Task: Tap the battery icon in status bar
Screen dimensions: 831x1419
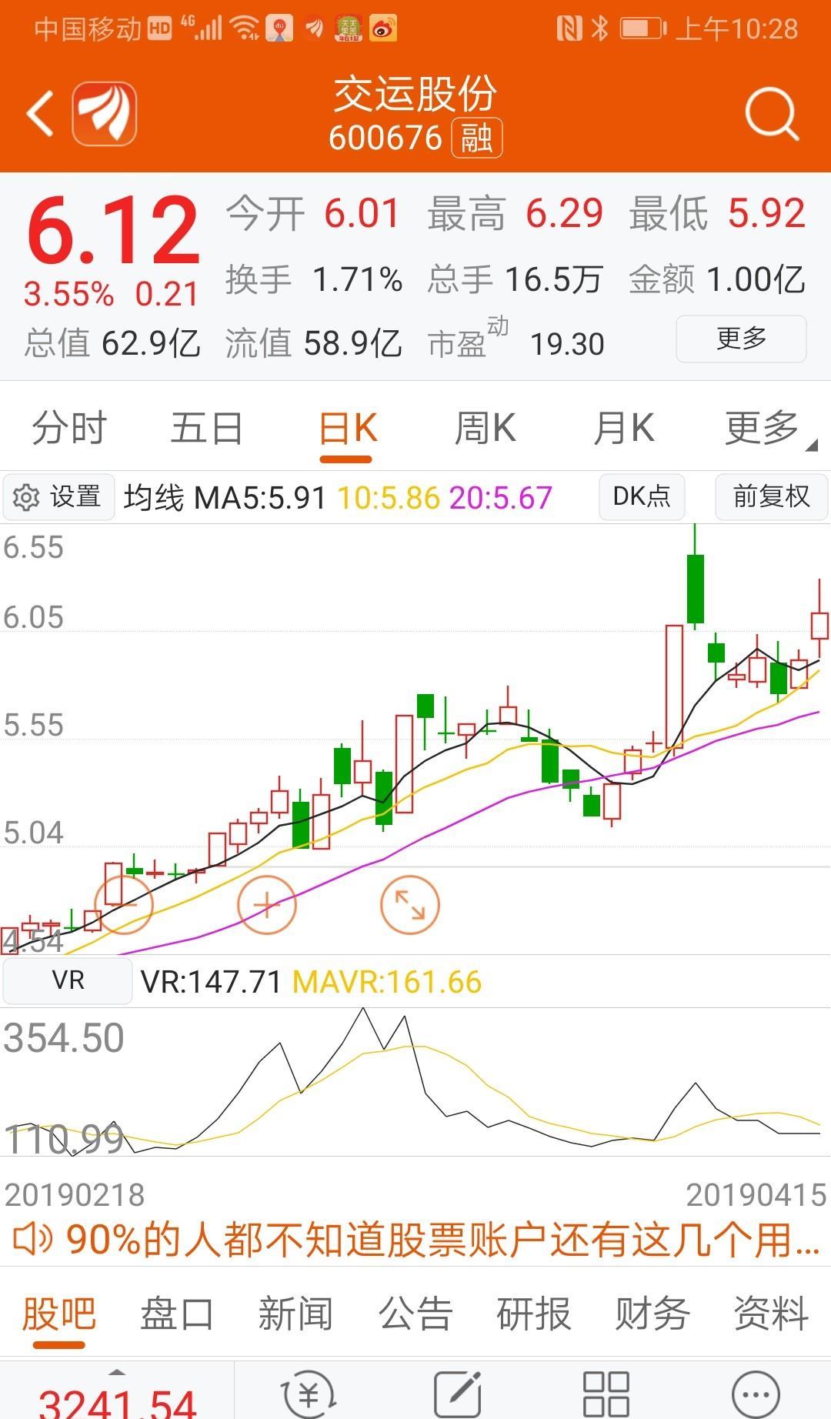Action: tap(643, 29)
